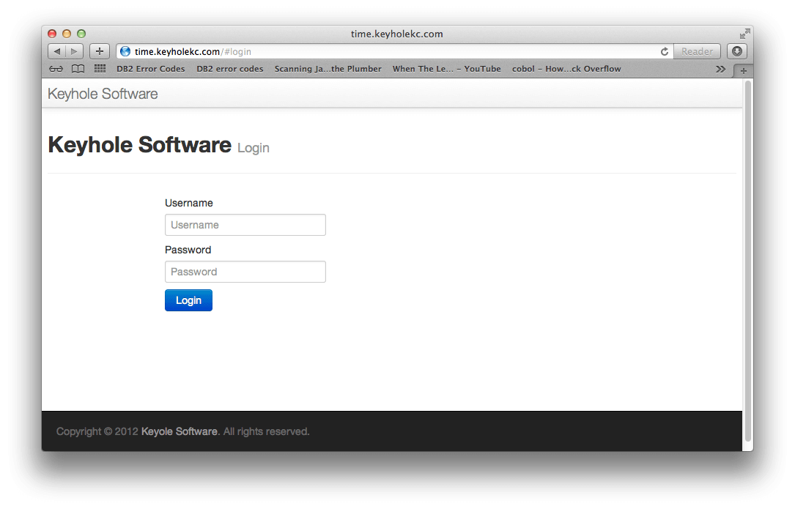795x509 pixels.
Task: Open the bookmarks book icon
Action: [78, 69]
